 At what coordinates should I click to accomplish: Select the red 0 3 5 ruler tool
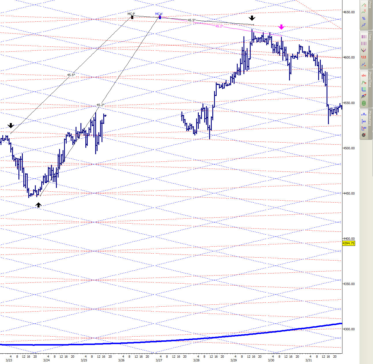click(x=364, y=57)
